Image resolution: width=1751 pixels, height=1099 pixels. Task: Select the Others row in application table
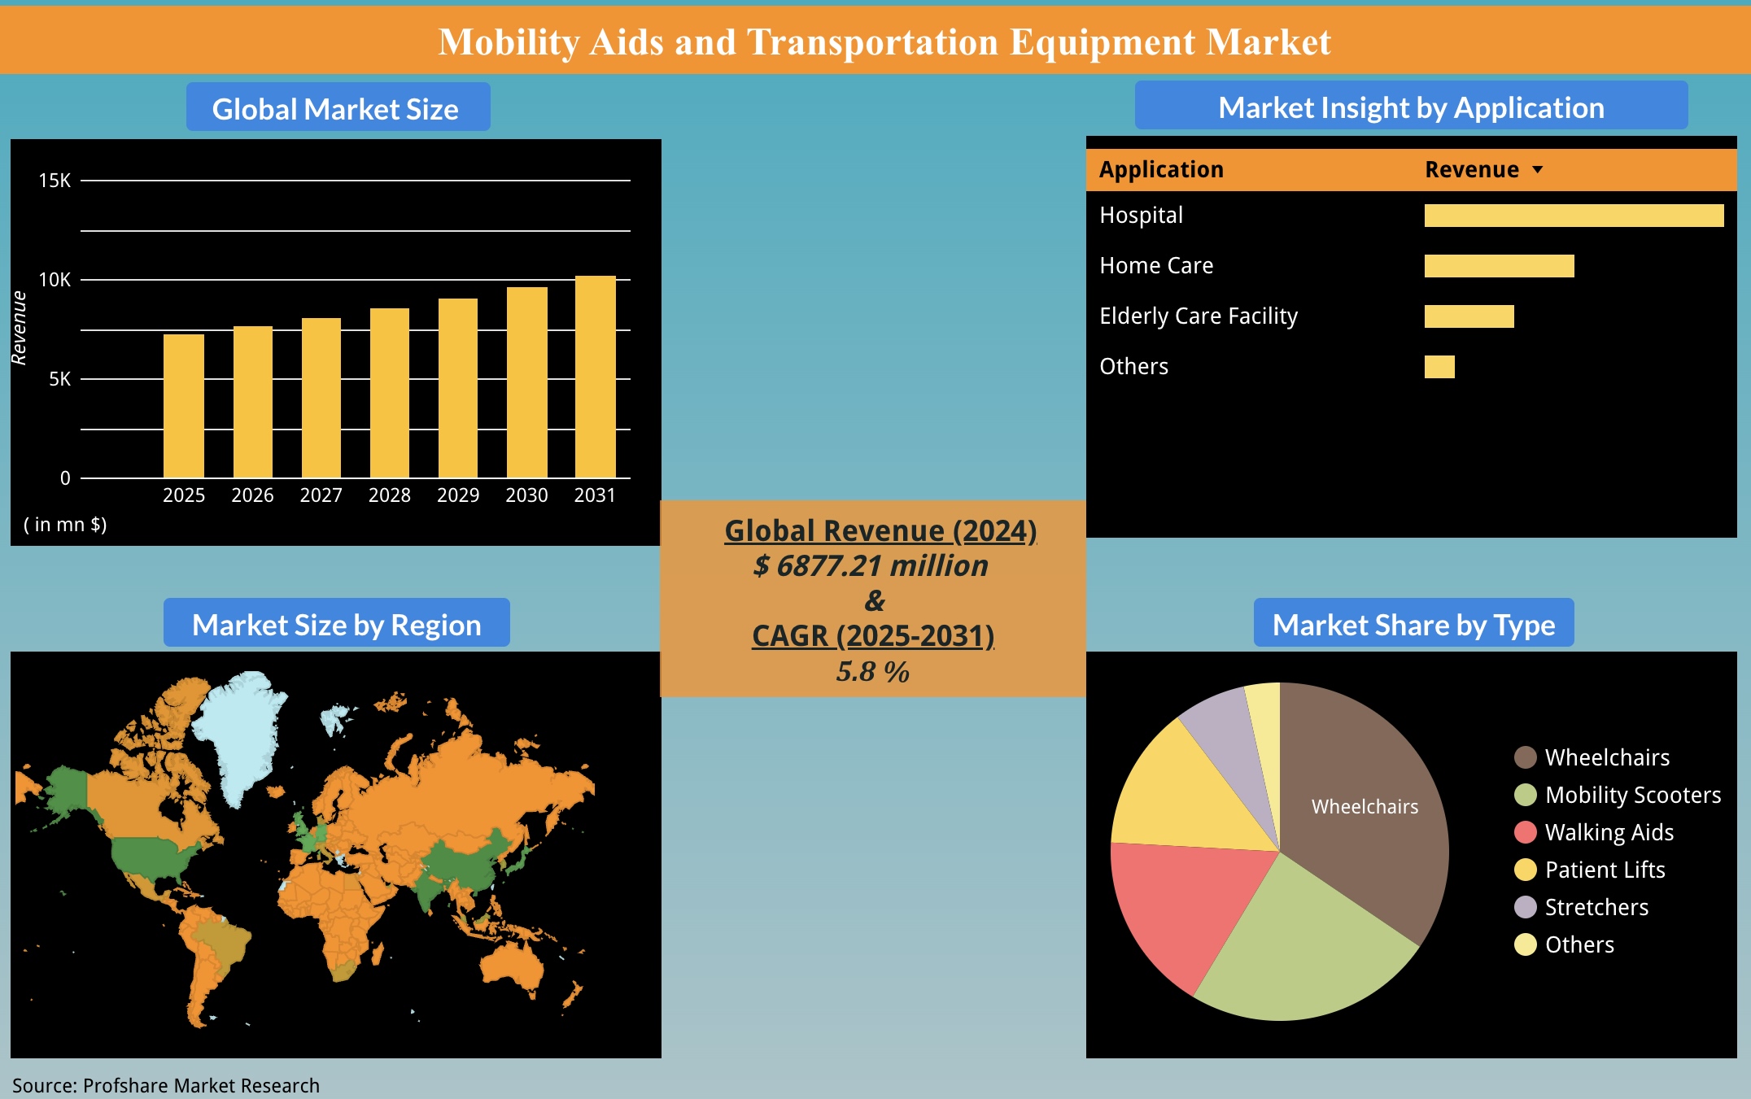point(1411,367)
